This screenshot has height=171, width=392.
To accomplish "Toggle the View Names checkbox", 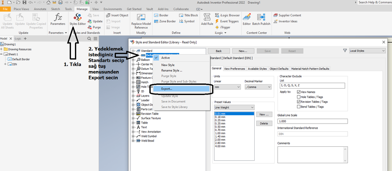I will [x=299, y=92].
